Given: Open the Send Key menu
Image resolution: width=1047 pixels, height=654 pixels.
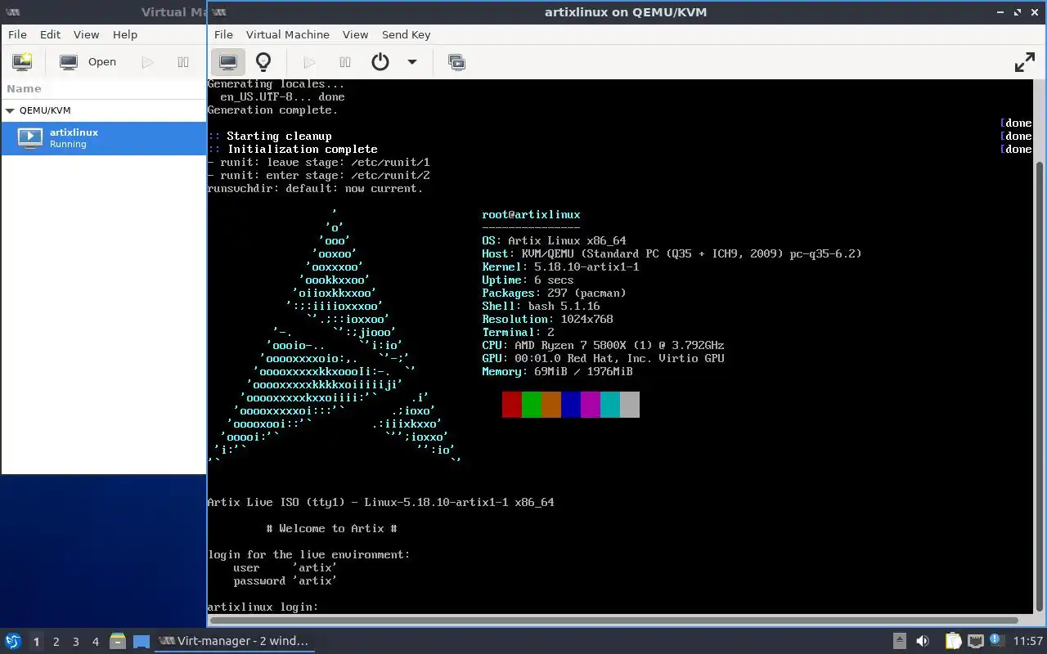Looking at the screenshot, I should pyautogui.click(x=406, y=34).
